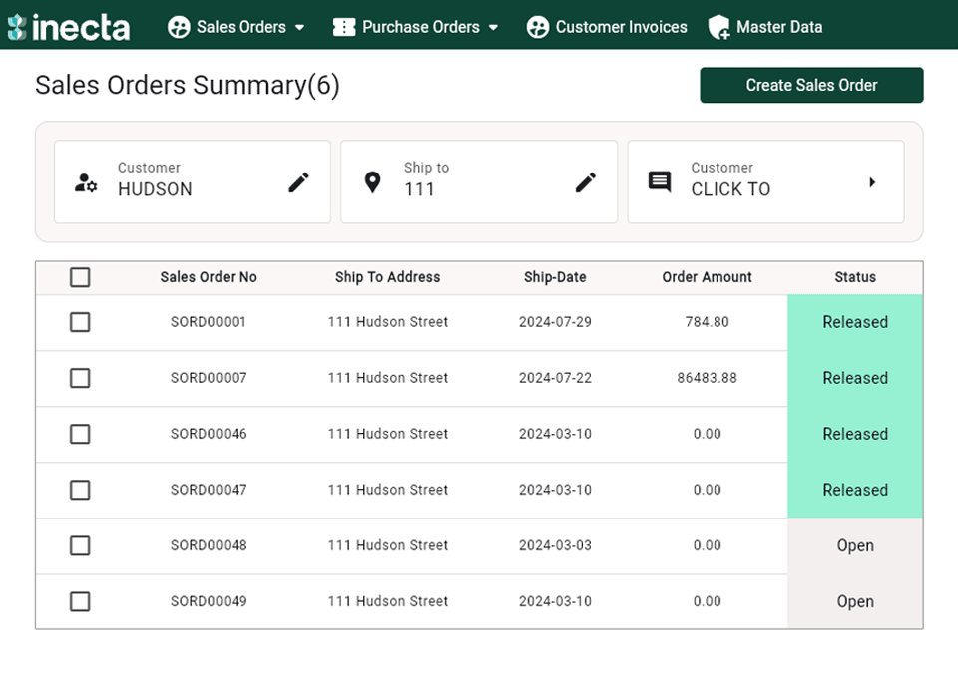Open the Customer Invoices menu

(x=606, y=27)
